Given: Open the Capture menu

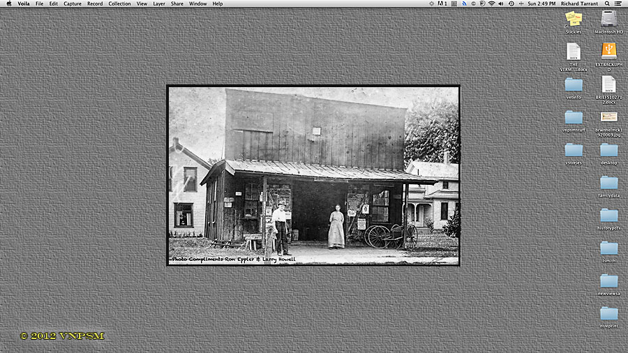Looking at the screenshot, I should pos(72,3).
